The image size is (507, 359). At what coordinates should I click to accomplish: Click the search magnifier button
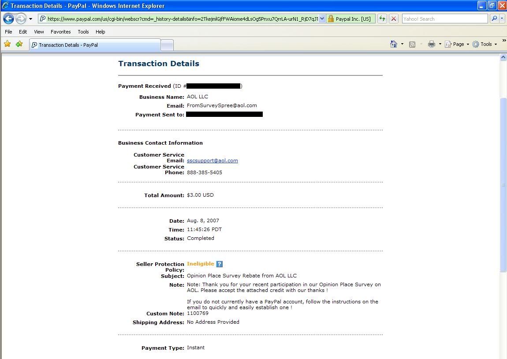pyautogui.click(x=494, y=19)
